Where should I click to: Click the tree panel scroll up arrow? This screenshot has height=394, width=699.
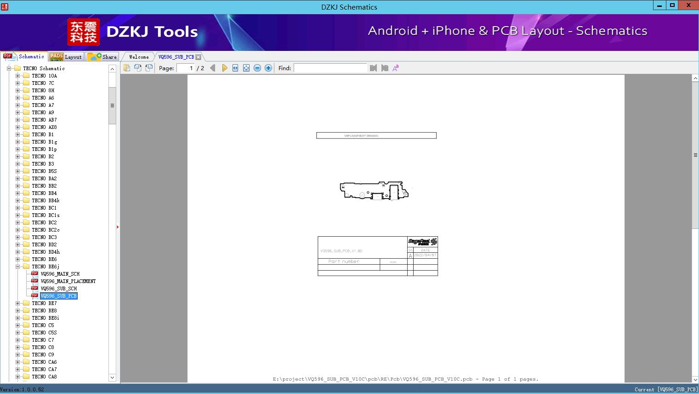[x=112, y=69]
